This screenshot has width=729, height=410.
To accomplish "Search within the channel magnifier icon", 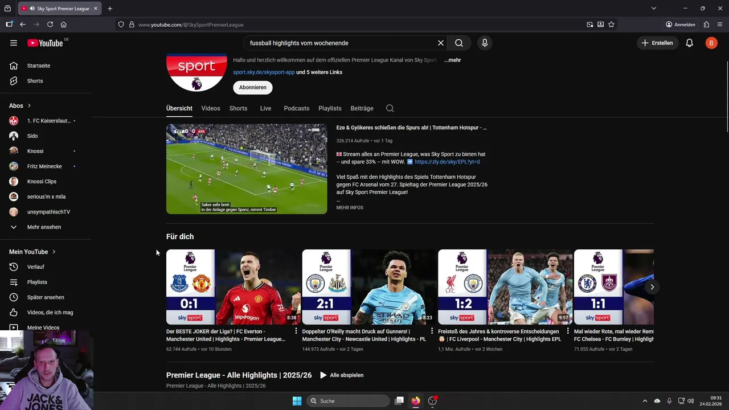I will pyautogui.click(x=390, y=108).
